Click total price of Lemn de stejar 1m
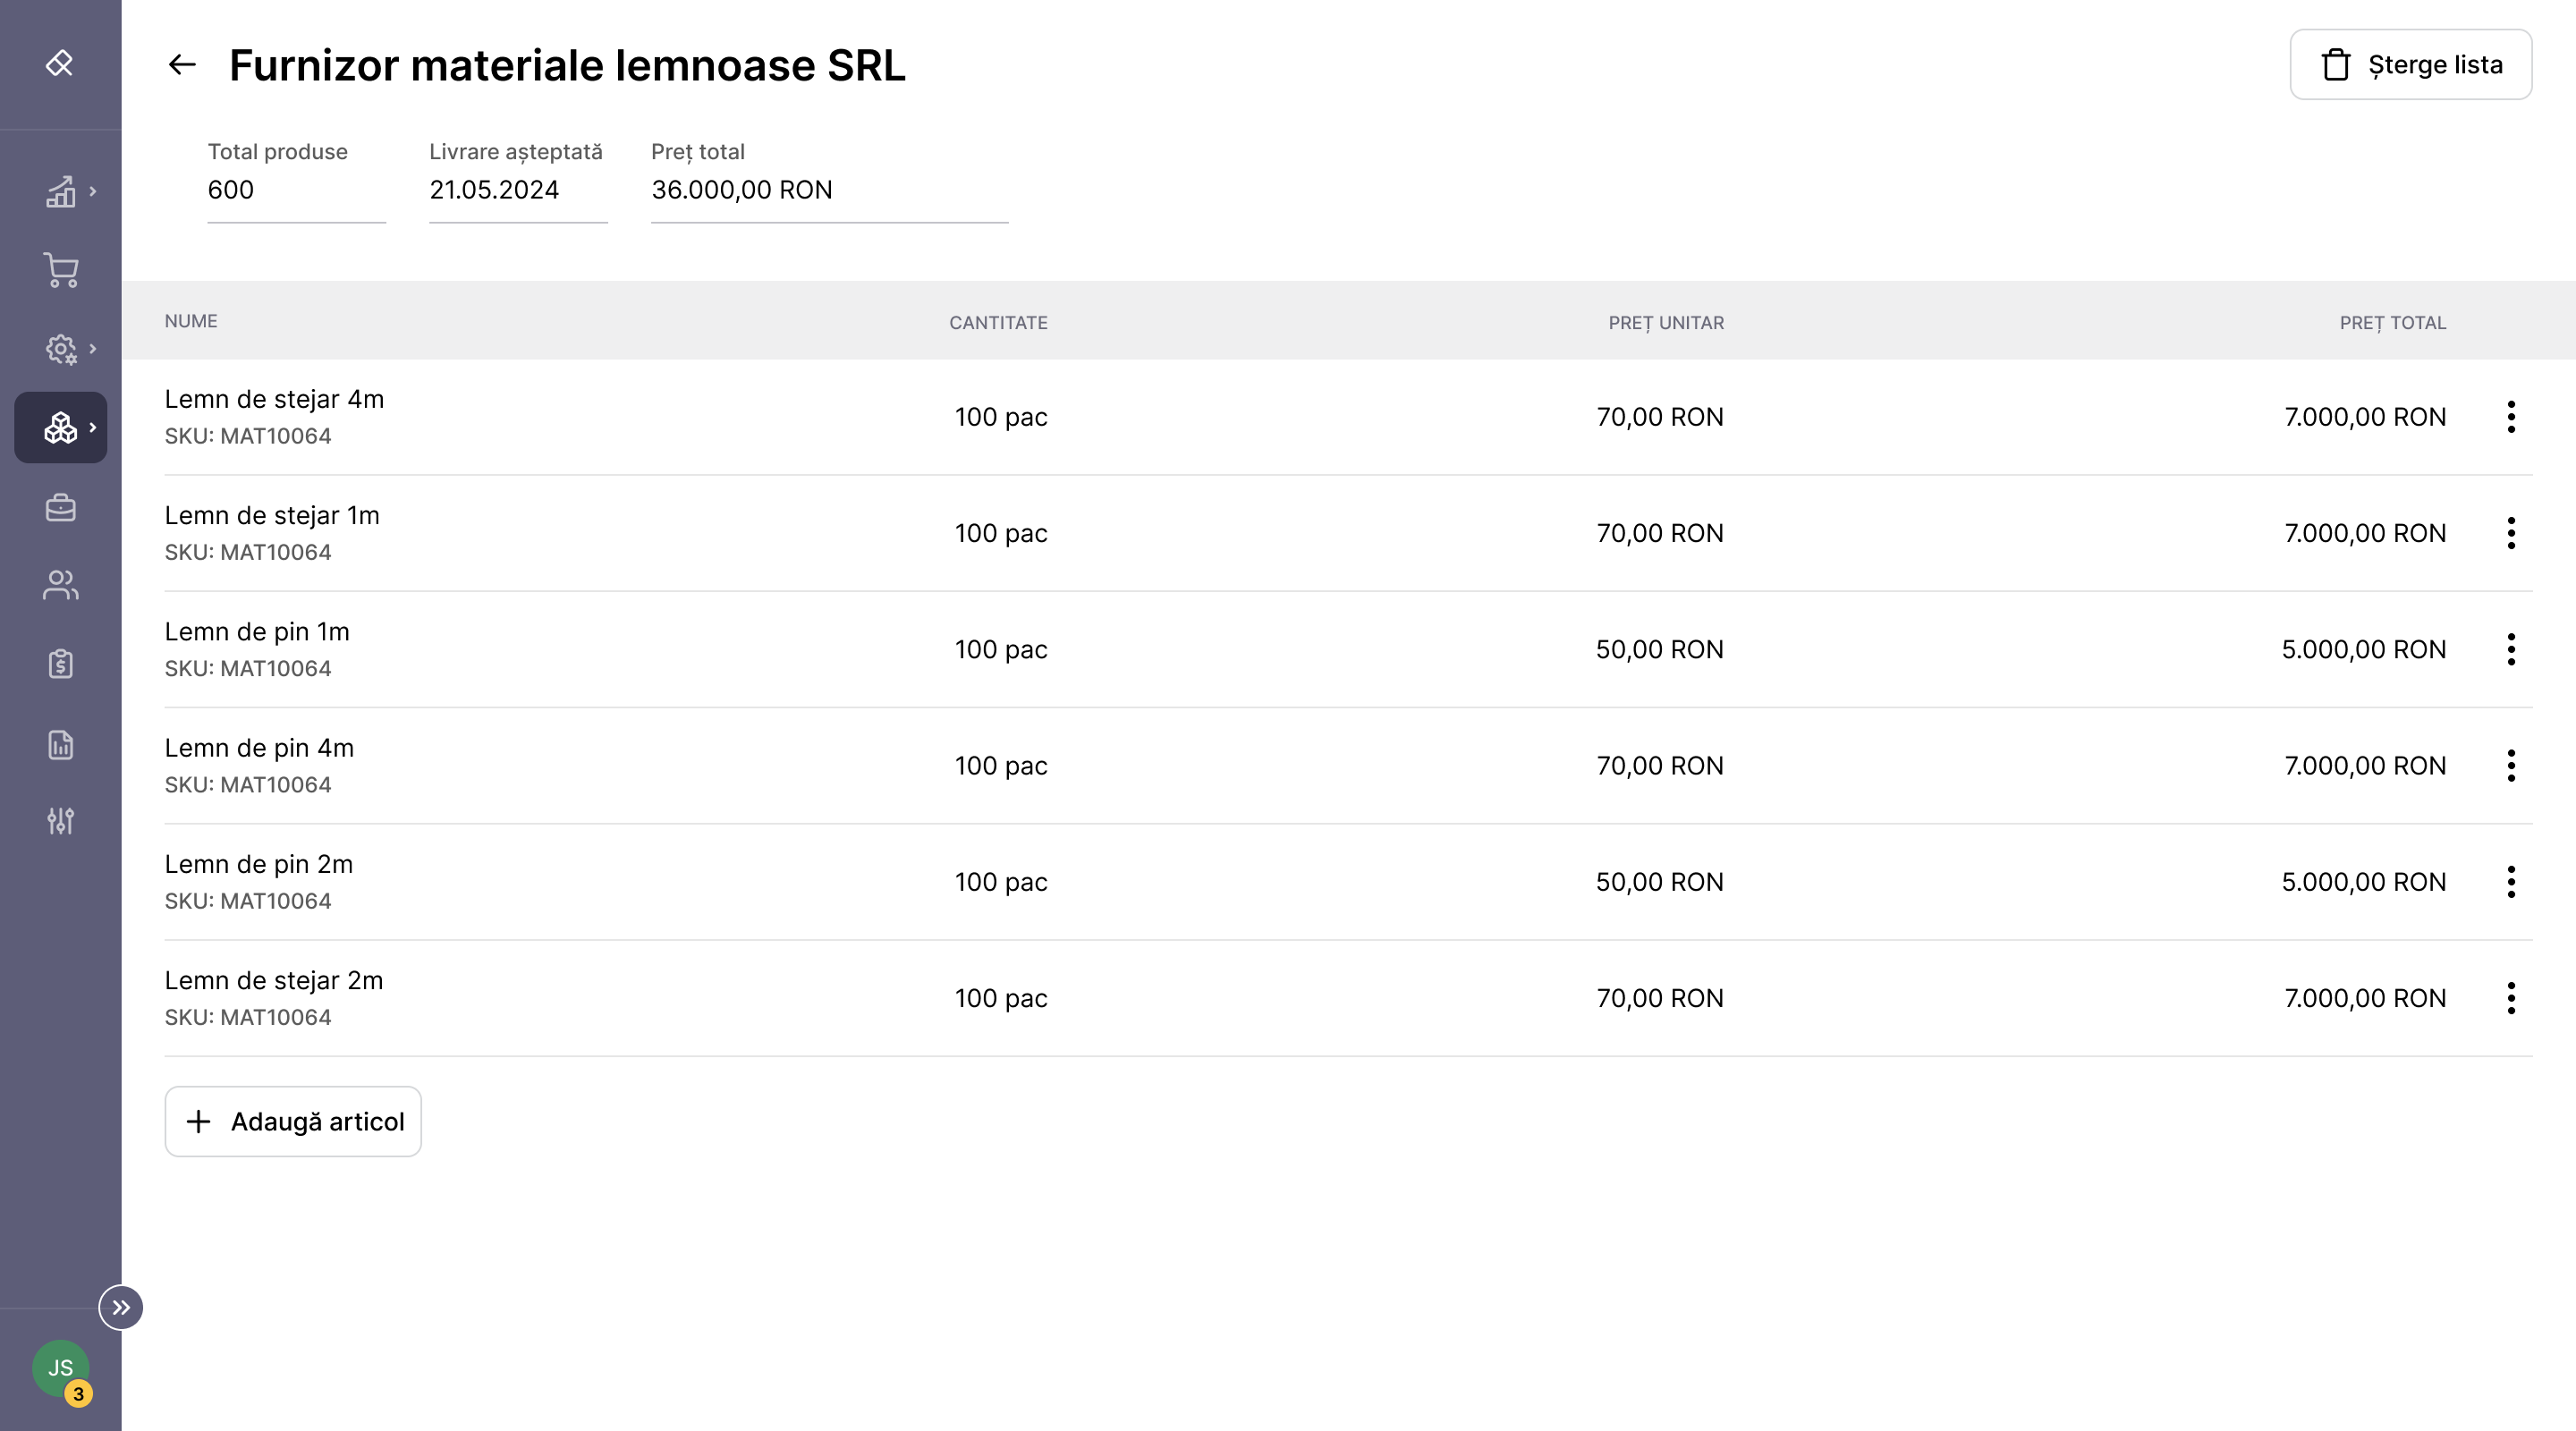This screenshot has height=1431, width=2576. [x=2364, y=533]
